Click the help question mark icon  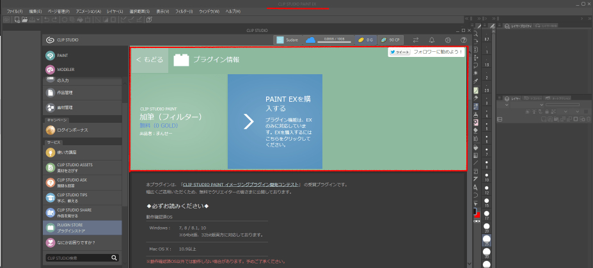tap(464, 40)
